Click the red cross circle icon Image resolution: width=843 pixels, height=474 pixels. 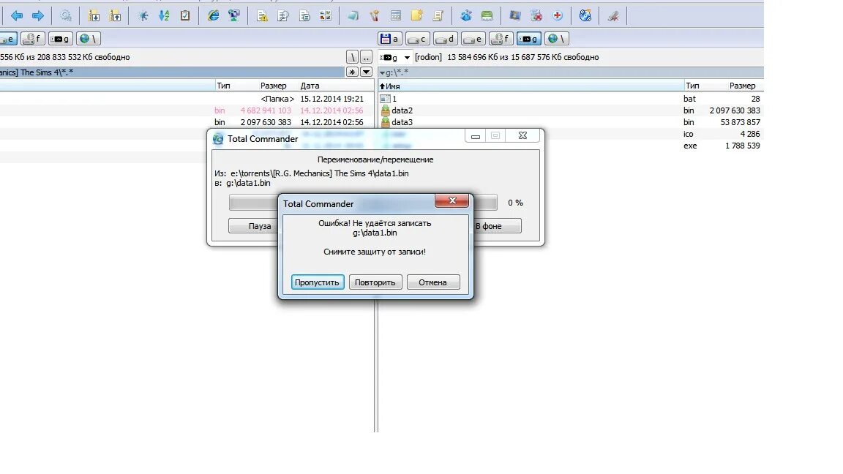click(x=558, y=15)
